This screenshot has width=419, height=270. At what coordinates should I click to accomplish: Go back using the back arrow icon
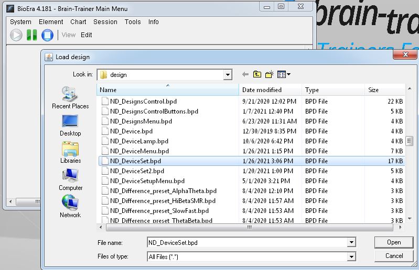tap(245, 74)
